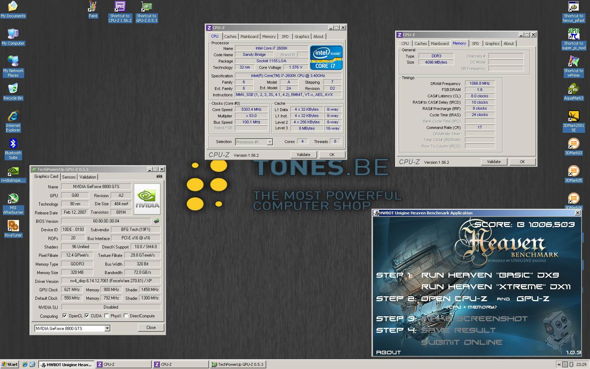Open the Graphics tab in right CPU-Z

click(x=492, y=44)
